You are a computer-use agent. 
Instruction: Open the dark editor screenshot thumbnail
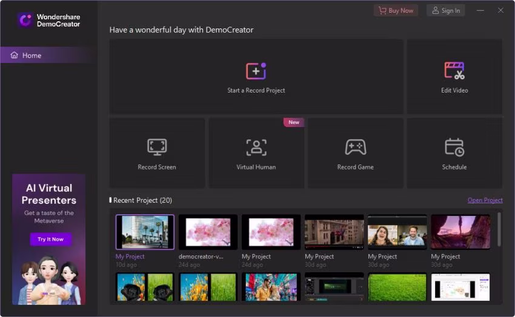pos(334,287)
